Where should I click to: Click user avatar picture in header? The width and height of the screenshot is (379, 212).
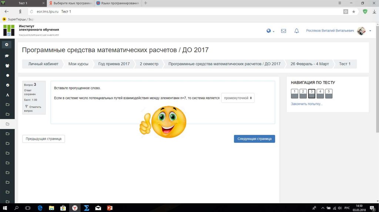361,31
